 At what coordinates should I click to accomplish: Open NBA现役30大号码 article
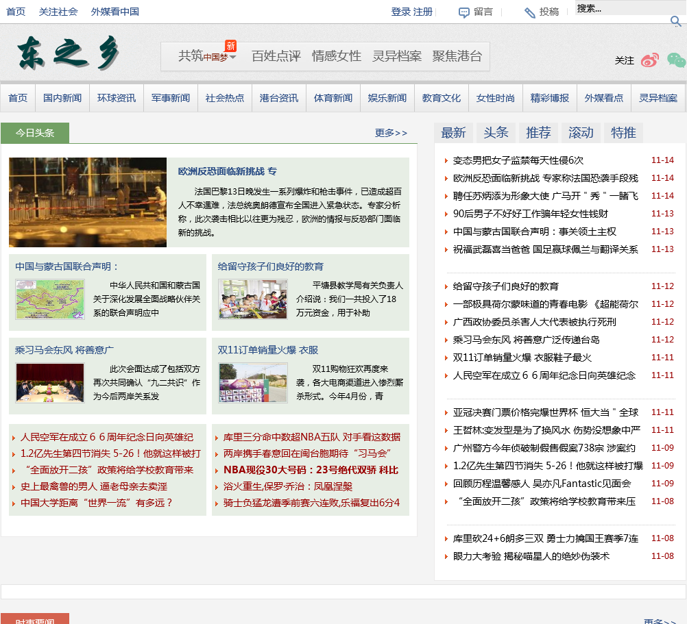(x=311, y=470)
